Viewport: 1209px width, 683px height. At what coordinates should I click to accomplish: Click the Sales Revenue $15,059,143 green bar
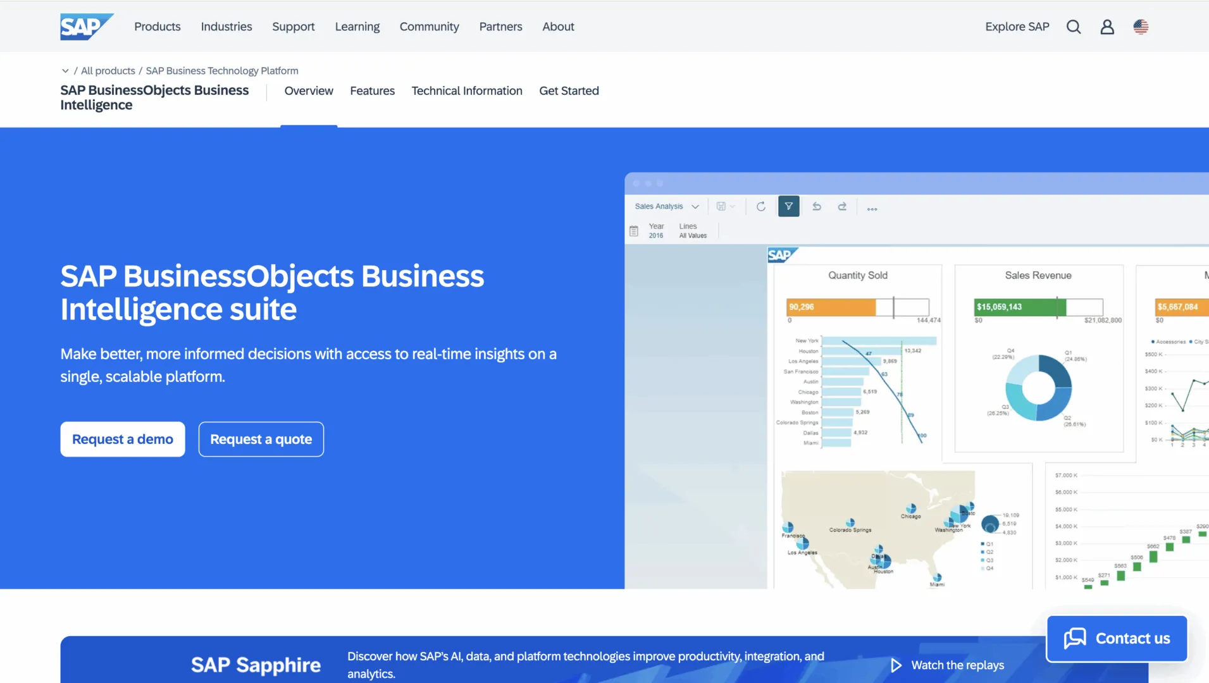point(1020,307)
